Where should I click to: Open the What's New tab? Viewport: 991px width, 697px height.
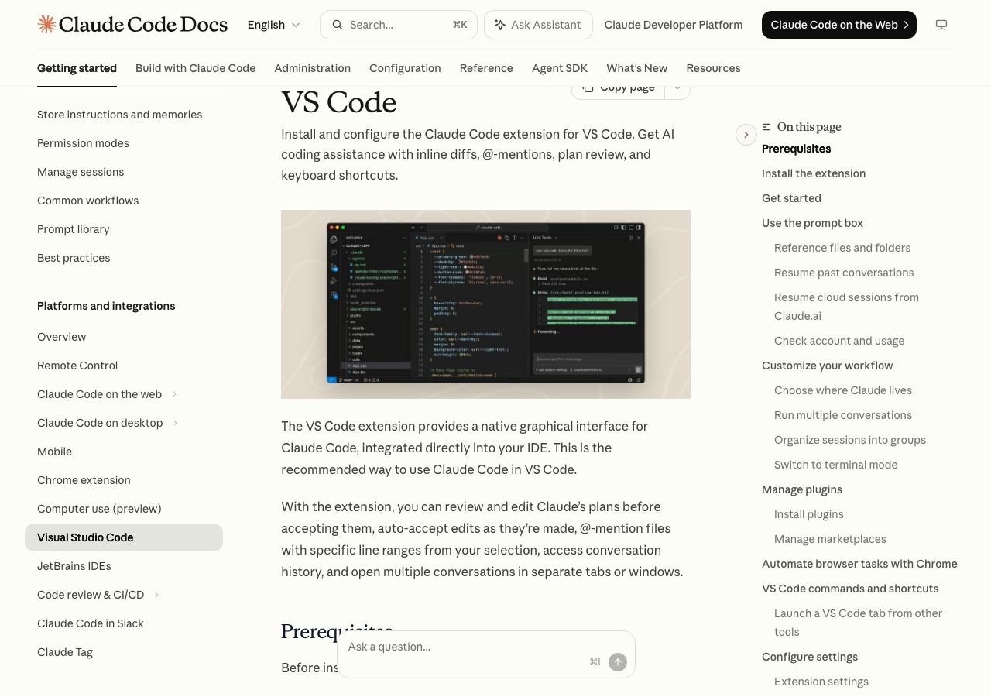636,68
